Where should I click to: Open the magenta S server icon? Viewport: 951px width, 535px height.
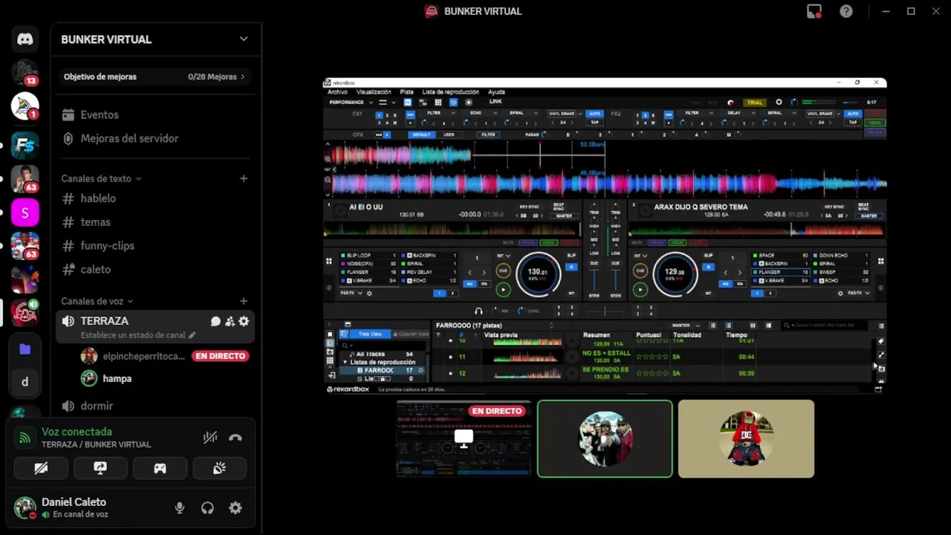[25, 213]
